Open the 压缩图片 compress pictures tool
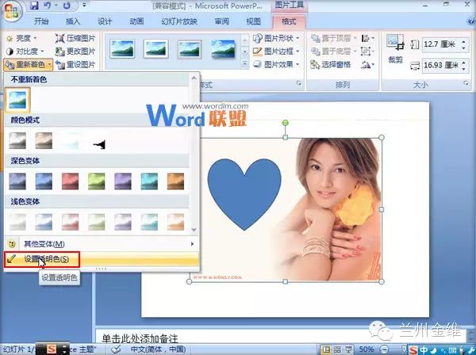476x355 pixels. point(75,38)
